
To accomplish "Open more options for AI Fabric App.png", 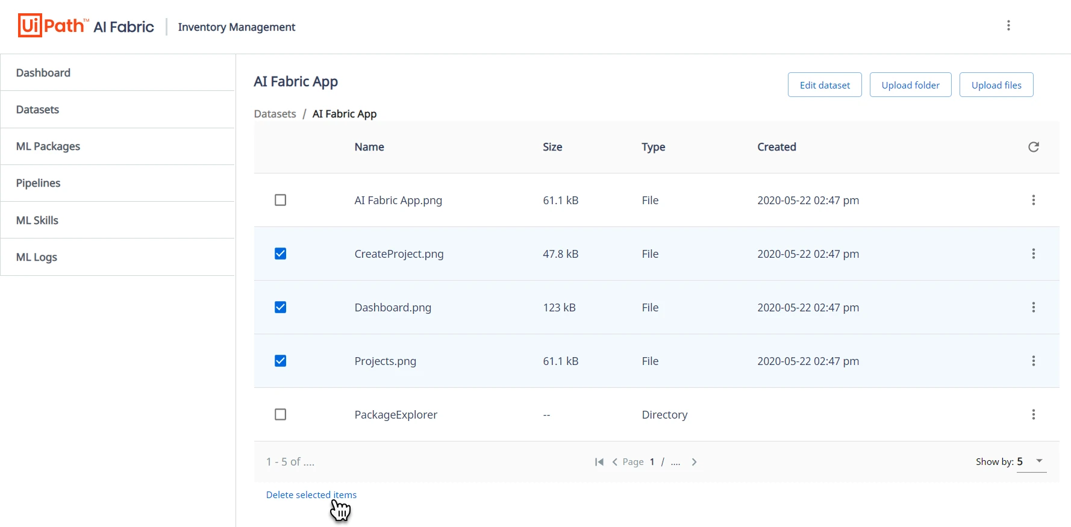I will click(x=1033, y=200).
